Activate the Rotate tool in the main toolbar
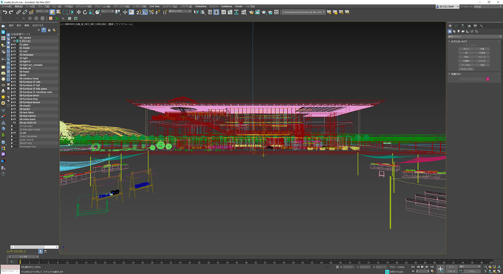The width and height of the screenshot is (503, 274). (x=85, y=12)
